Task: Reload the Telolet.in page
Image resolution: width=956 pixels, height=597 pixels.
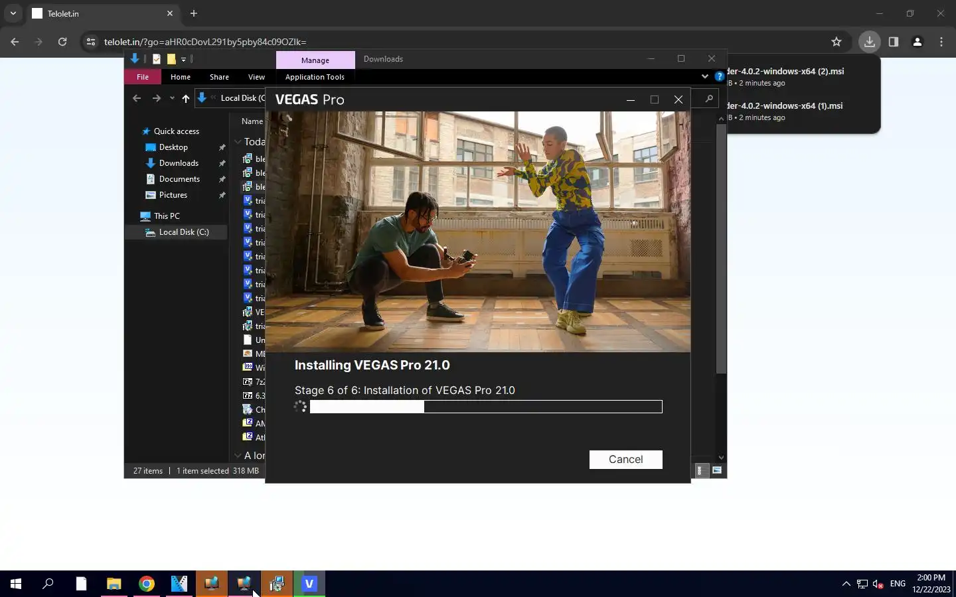Action: coord(62,42)
